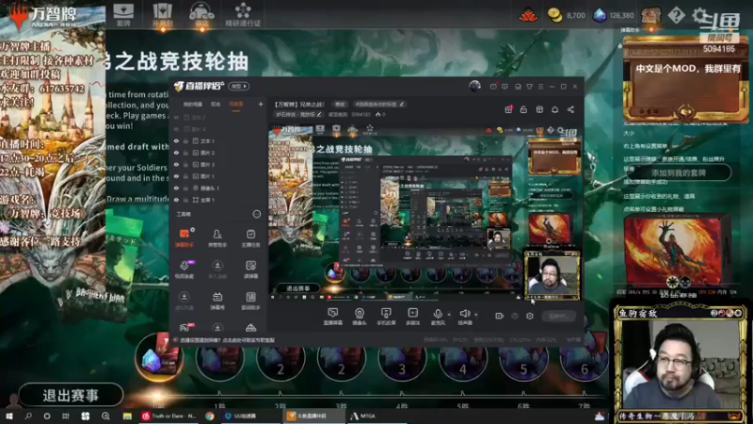This screenshot has height=424, width=753.
Task: Open the 精研通行证 tab in MTG Arena
Action: (243, 14)
